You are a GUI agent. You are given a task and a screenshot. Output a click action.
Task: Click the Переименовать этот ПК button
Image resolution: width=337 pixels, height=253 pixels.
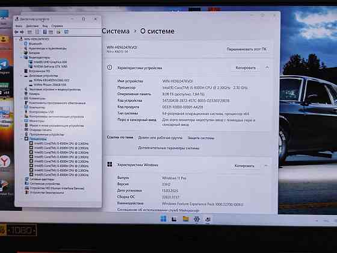coord(246,49)
